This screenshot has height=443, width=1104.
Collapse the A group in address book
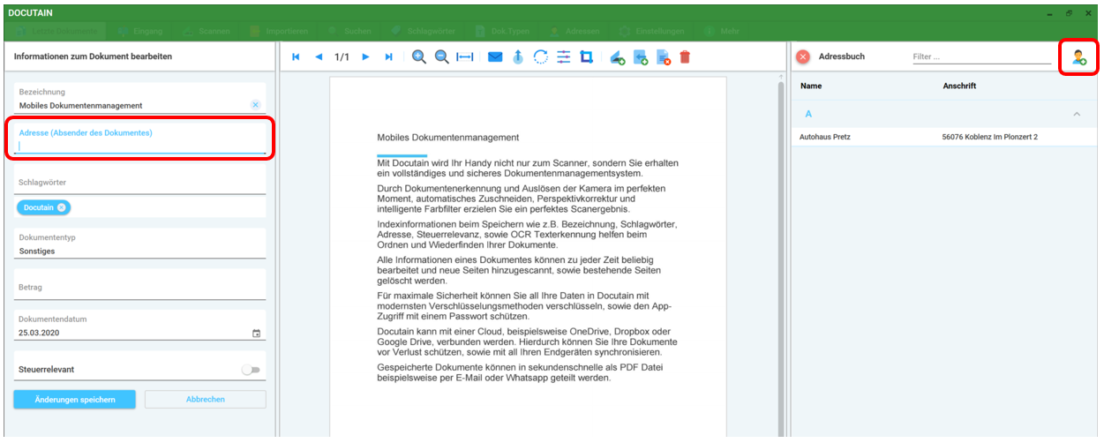[1077, 115]
